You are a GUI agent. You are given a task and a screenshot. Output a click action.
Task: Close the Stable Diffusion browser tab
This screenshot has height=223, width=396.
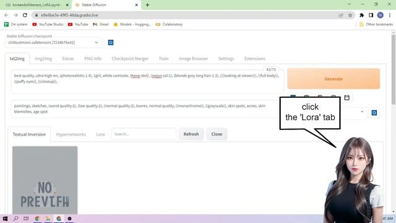tap(136, 5)
